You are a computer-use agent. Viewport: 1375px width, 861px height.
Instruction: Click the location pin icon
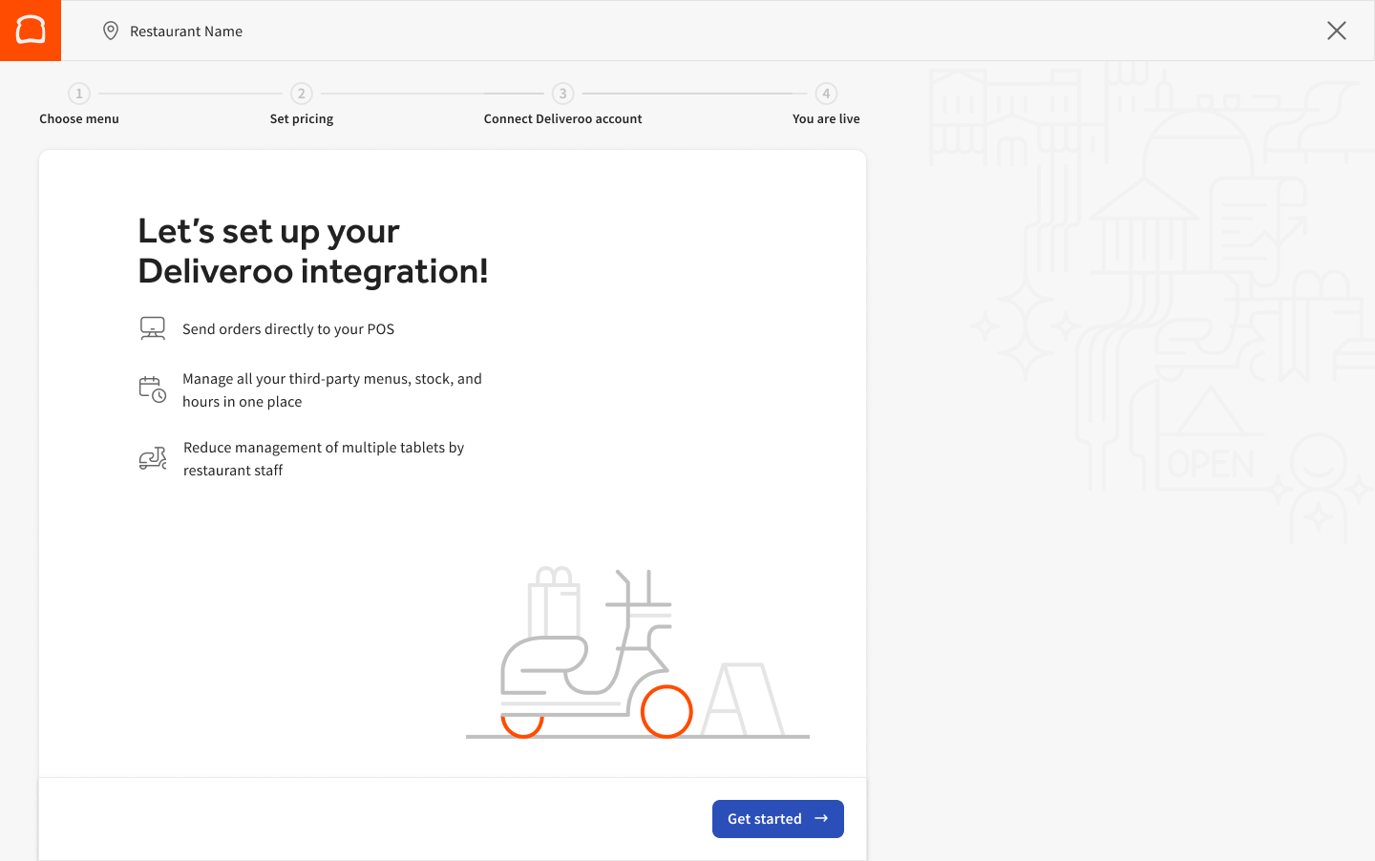[x=111, y=31]
